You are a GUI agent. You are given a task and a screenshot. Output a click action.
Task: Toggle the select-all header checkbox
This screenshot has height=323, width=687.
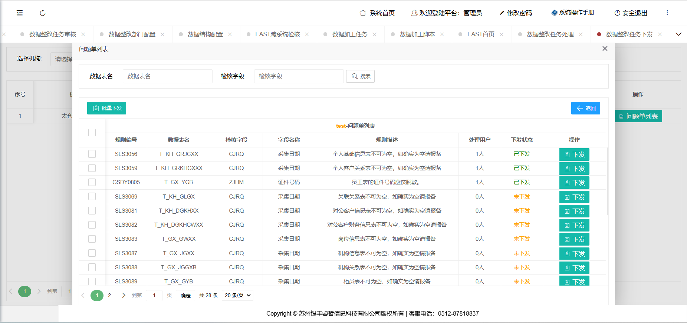pos(92,133)
